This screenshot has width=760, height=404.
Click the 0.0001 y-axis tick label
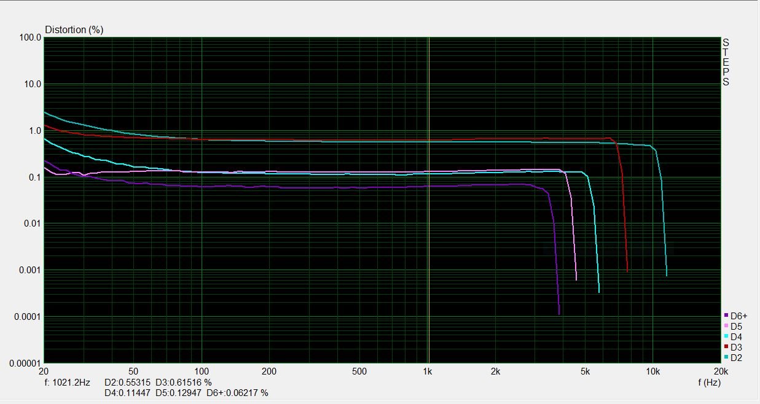coord(28,317)
